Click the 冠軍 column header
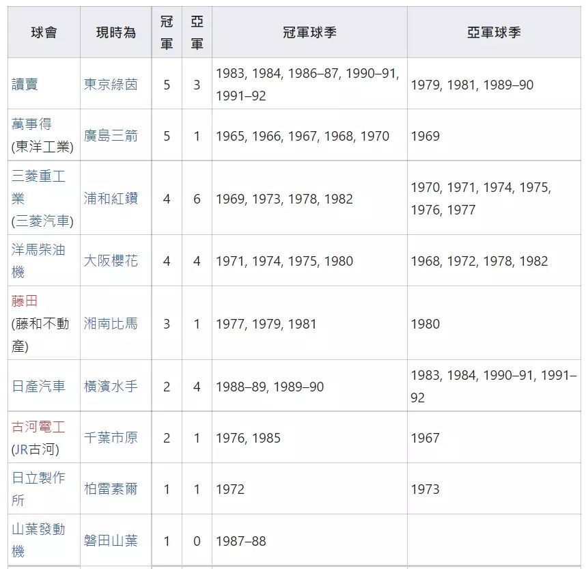586x569 pixels. 167,33
